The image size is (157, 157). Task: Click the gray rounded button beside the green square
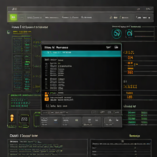tap(21, 17)
